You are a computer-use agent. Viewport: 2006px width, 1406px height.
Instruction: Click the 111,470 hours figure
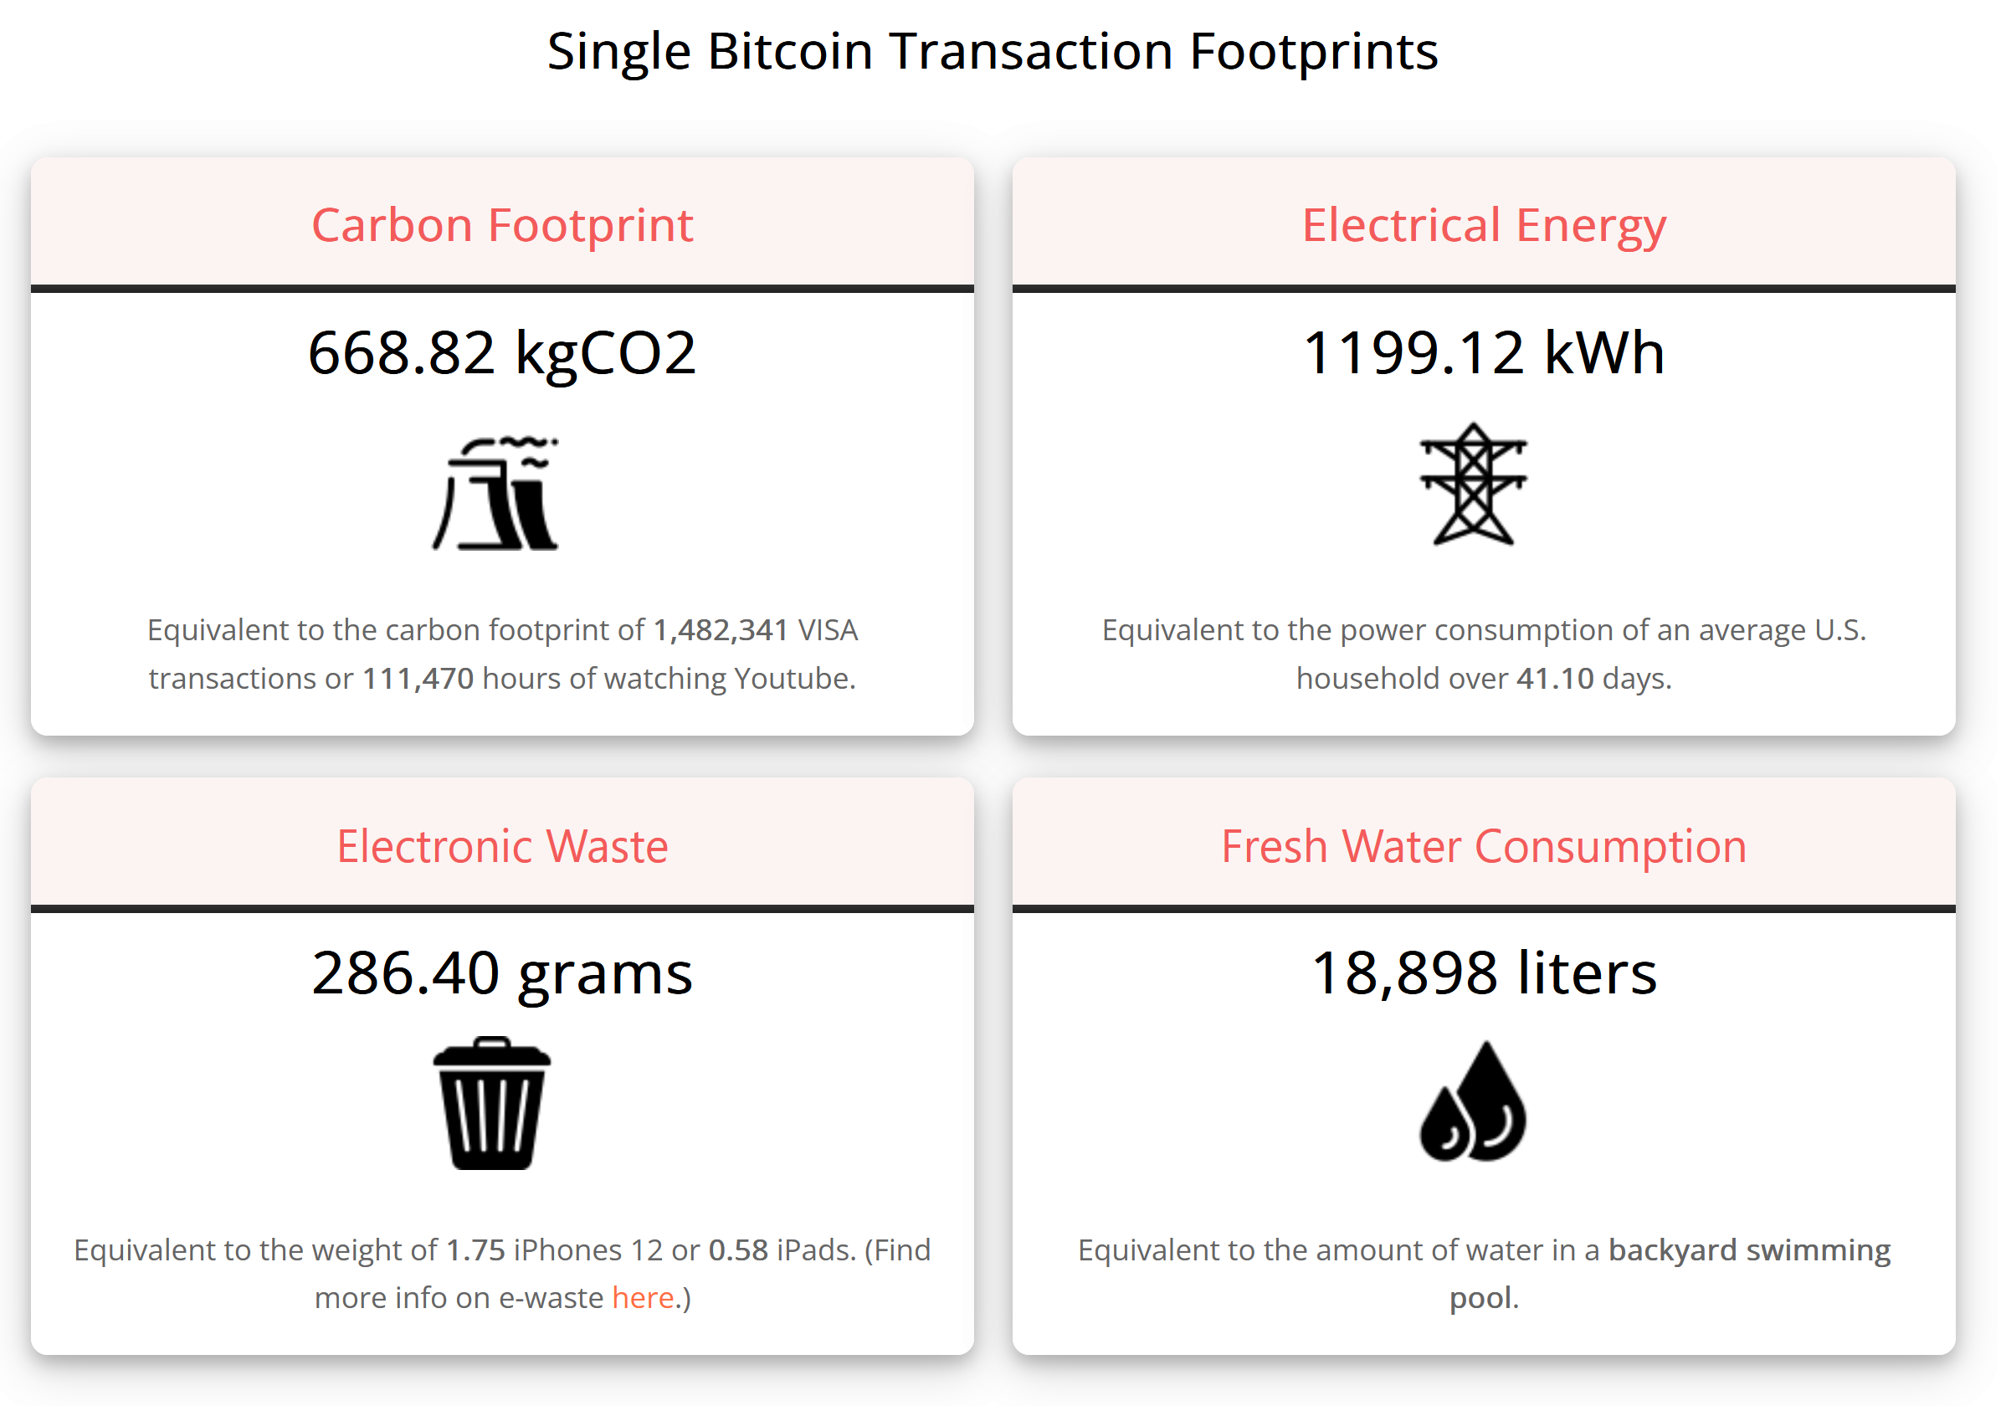pos(418,679)
